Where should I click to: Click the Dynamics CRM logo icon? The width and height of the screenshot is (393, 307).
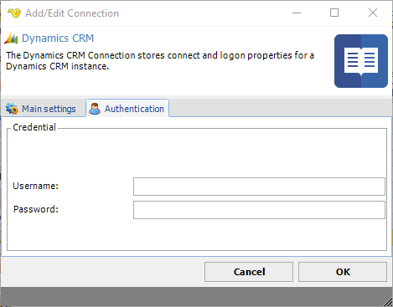11,38
